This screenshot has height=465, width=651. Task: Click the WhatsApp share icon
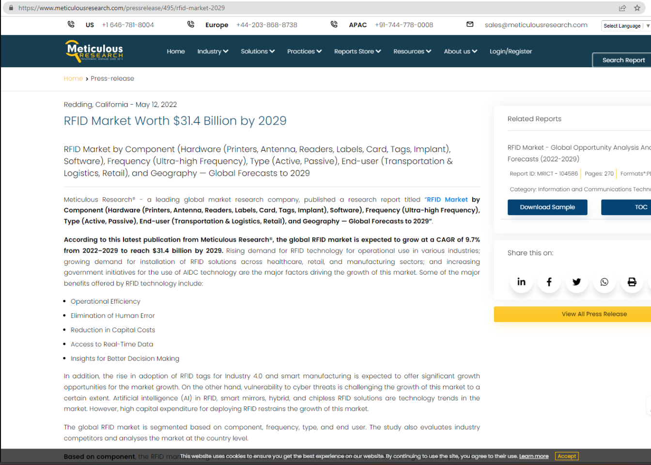[604, 282]
